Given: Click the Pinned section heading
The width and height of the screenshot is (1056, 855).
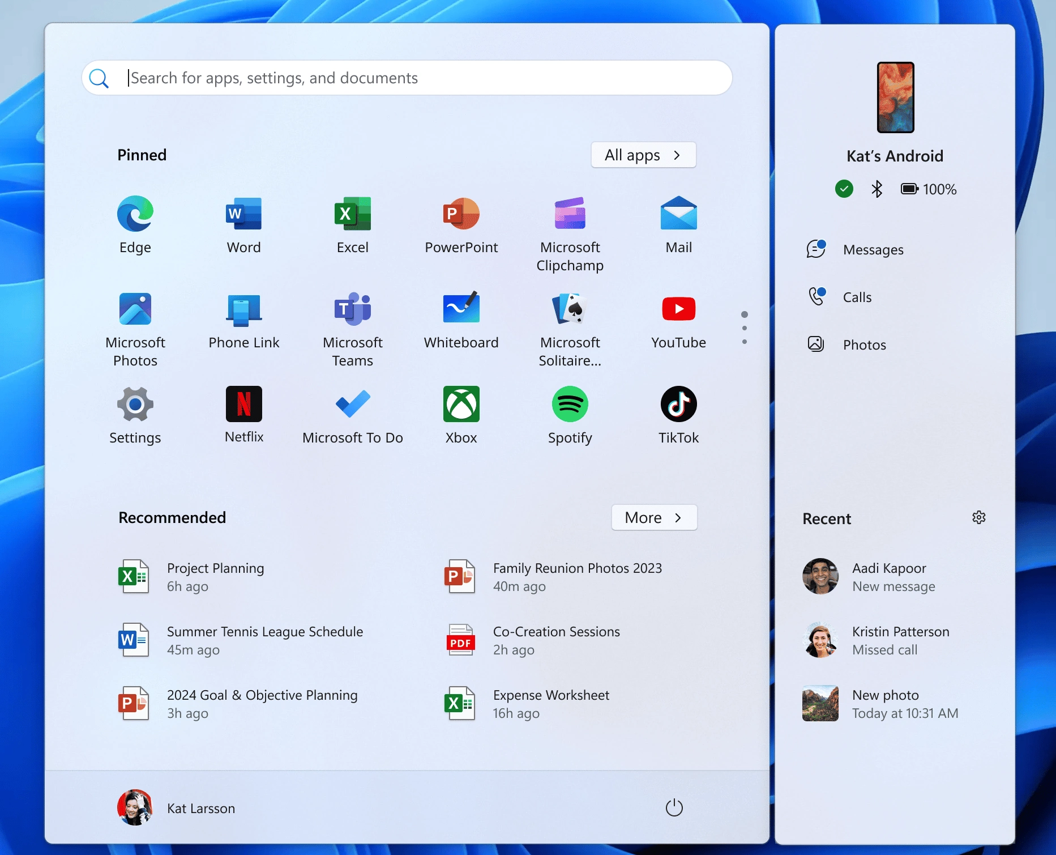Looking at the screenshot, I should click(x=142, y=155).
